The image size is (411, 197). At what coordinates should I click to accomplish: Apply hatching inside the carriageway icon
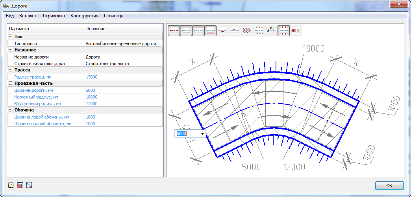(247, 31)
